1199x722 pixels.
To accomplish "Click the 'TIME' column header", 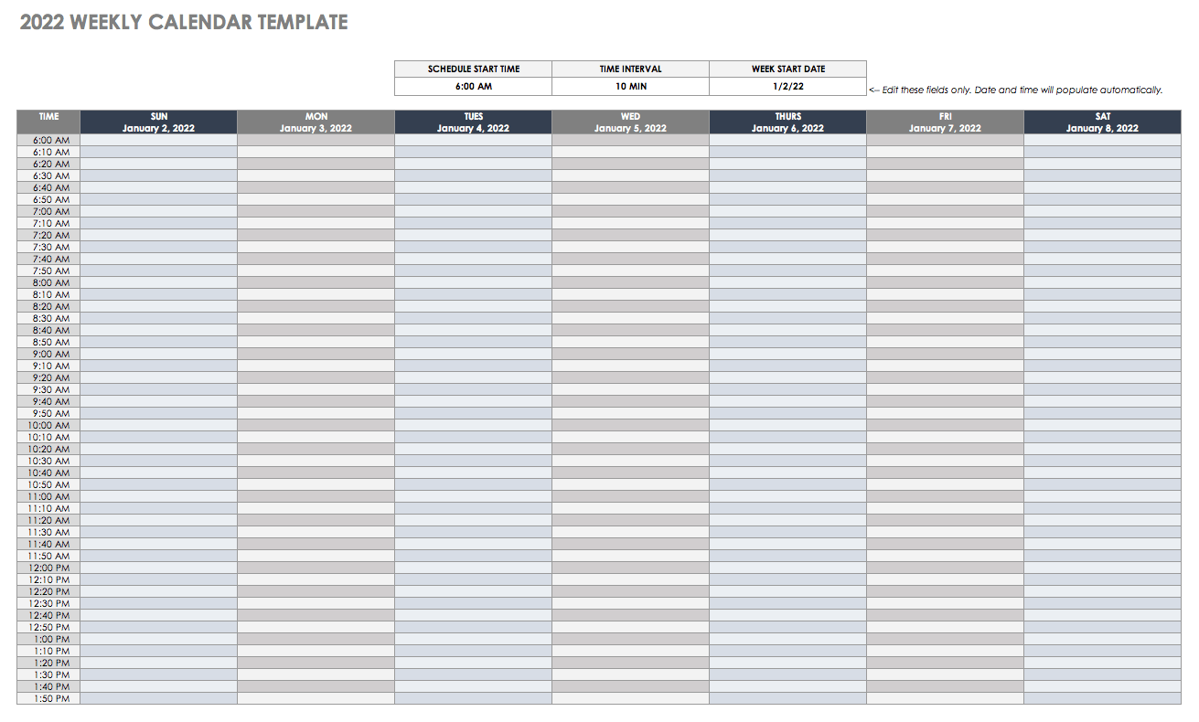I will tap(48, 122).
